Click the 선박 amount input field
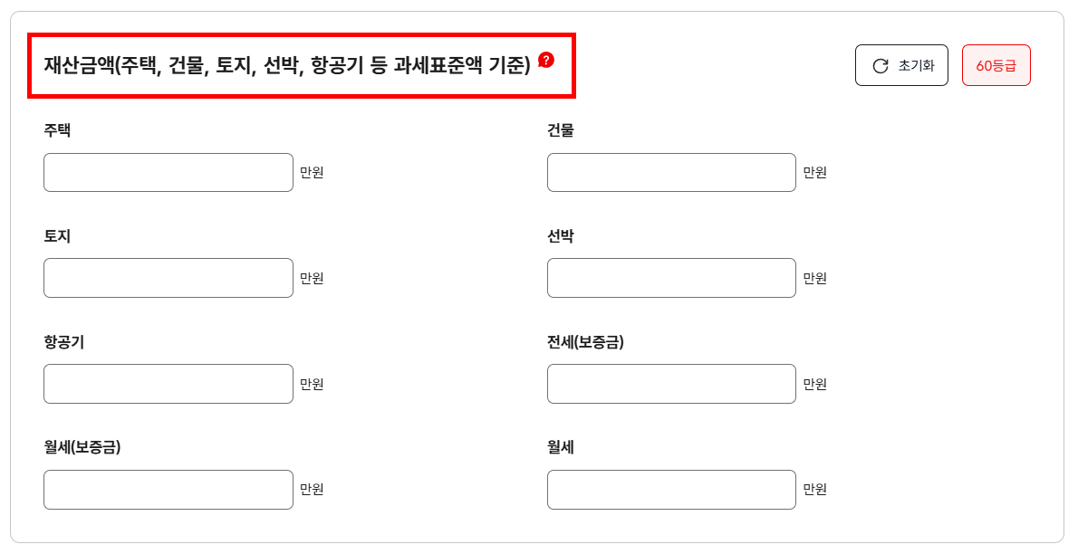1078x554 pixels. 670,278
